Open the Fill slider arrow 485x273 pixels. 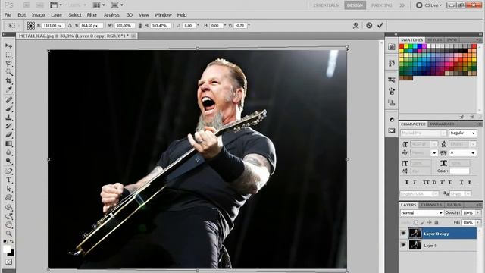(478, 222)
